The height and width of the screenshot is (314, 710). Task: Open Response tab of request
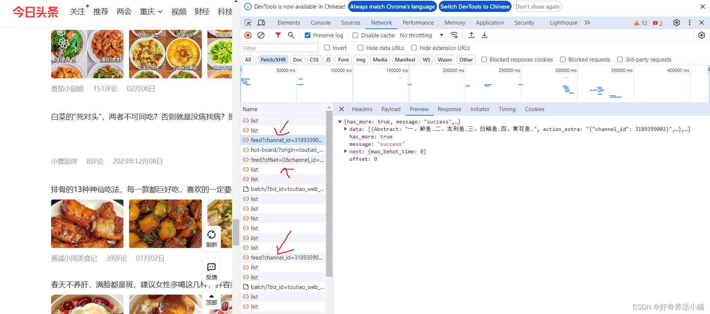pos(450,109)
